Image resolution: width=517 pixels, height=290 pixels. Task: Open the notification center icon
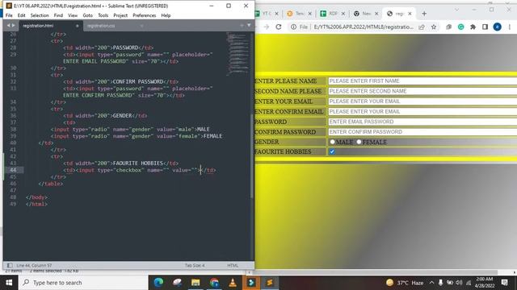point(504,283)
